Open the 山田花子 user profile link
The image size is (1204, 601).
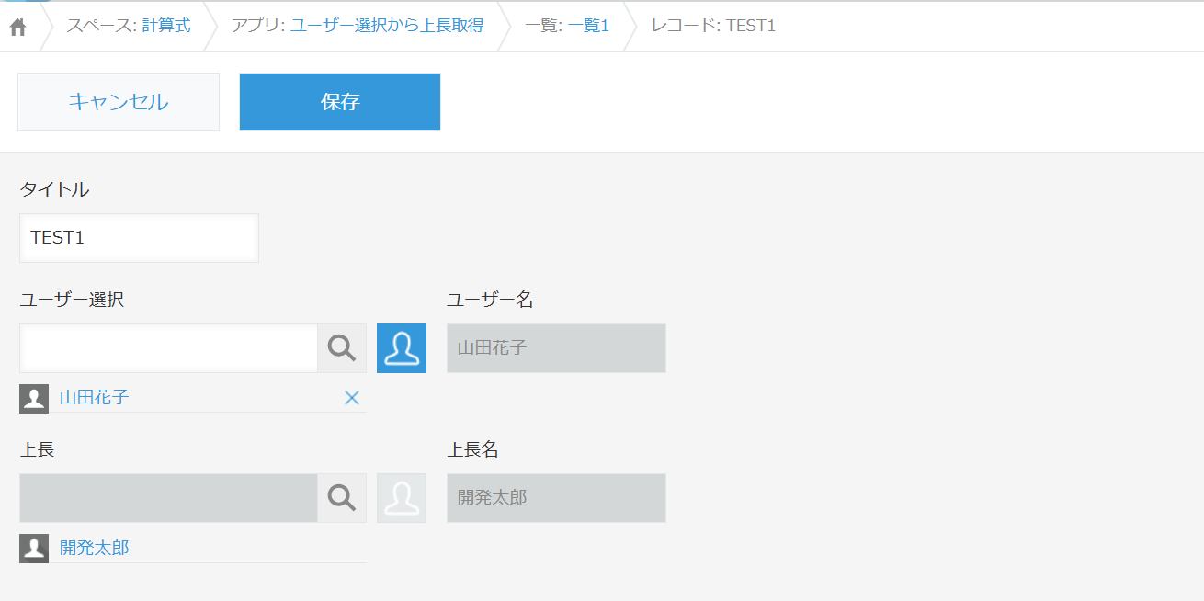[95, 398]
